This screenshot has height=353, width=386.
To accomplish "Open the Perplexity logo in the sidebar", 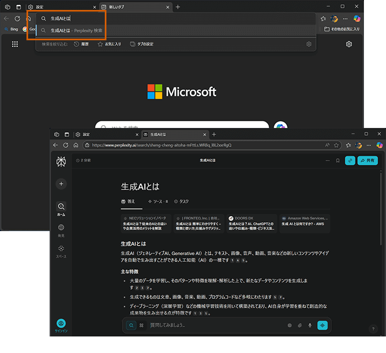I will [x=61, y=162].
